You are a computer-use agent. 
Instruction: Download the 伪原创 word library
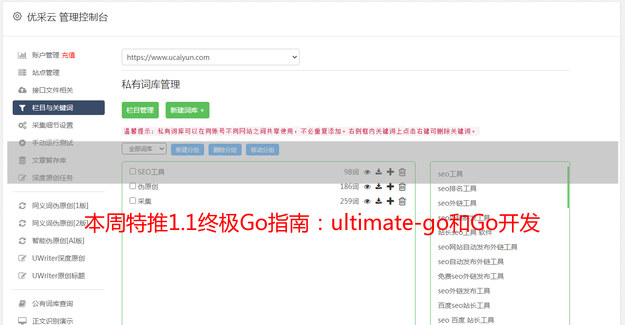point(379,187)
